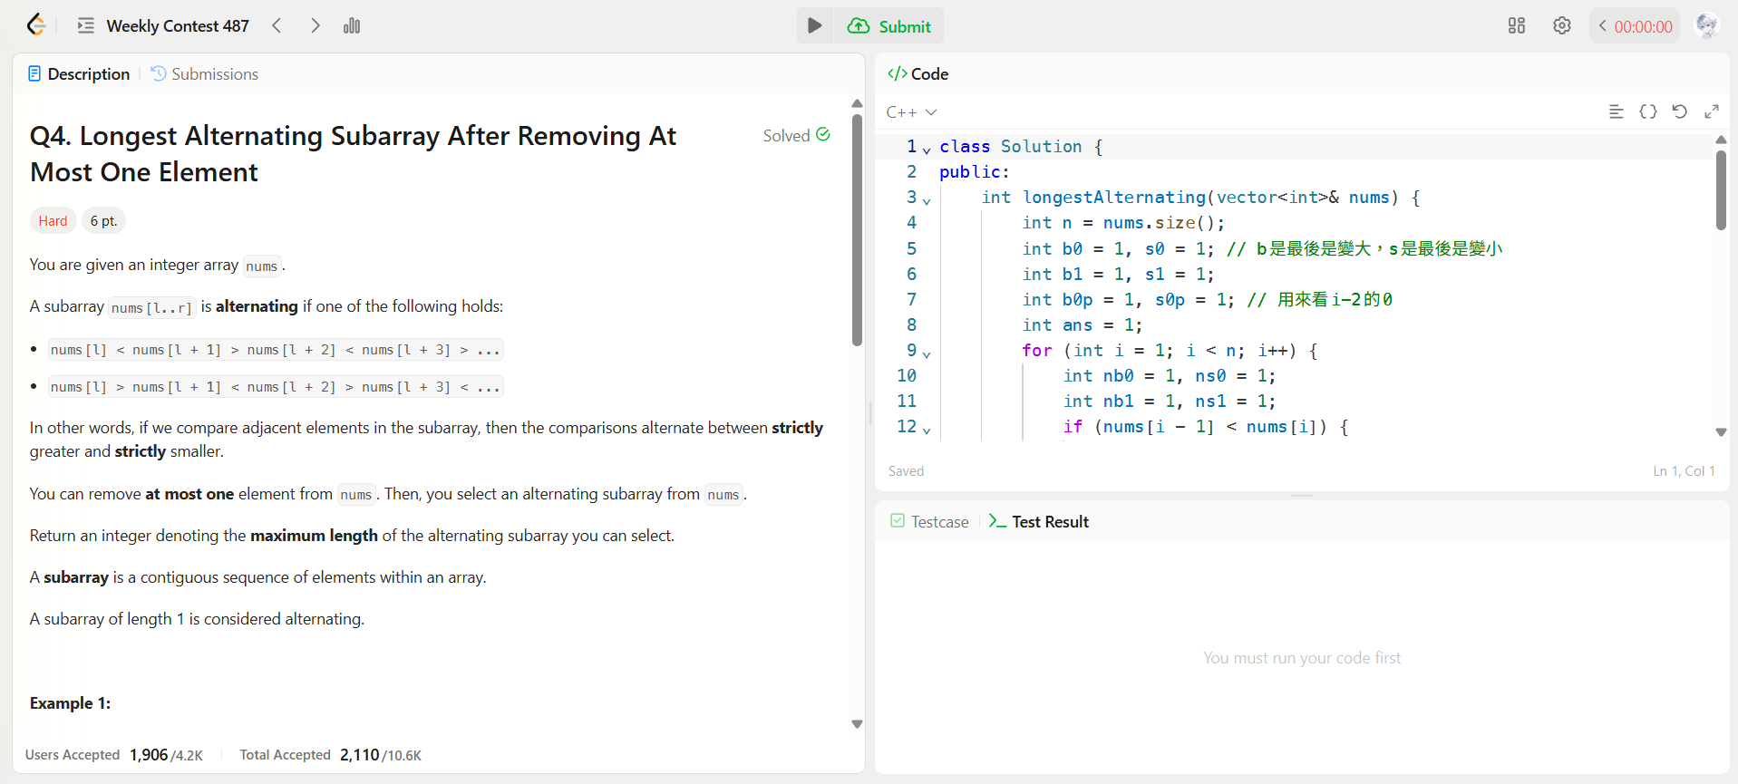Run code with the play button
This screenshot has height=784, width=1738.
814,26
